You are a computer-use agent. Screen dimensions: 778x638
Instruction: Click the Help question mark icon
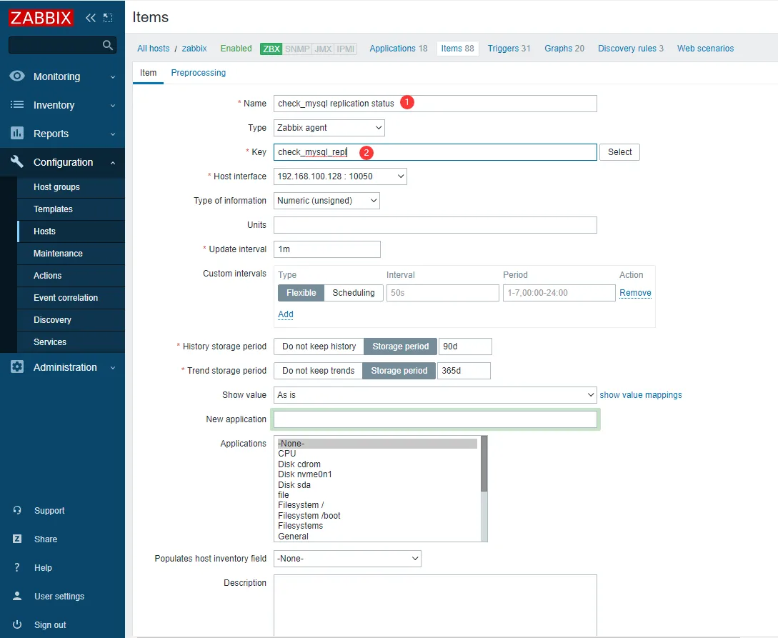tap(17, 567)
